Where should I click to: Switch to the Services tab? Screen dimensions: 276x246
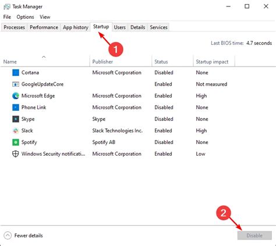pos(158,27)
